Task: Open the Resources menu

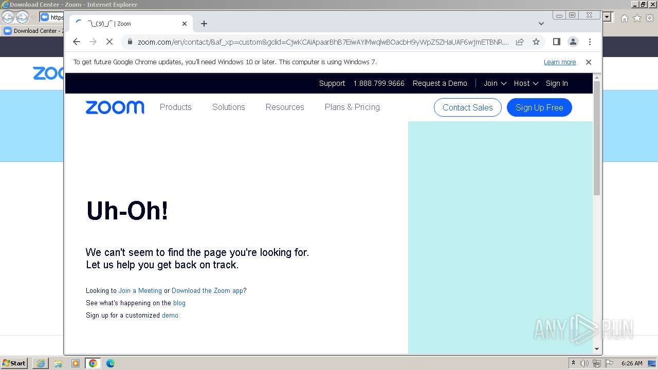Action: tap(285, 107)
